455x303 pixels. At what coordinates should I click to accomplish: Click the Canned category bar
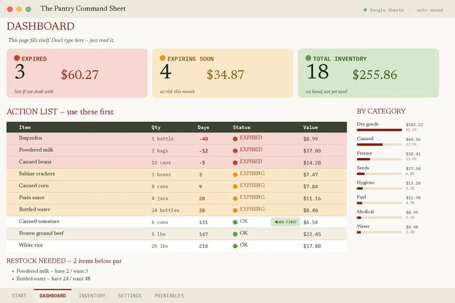coord(379,144)
